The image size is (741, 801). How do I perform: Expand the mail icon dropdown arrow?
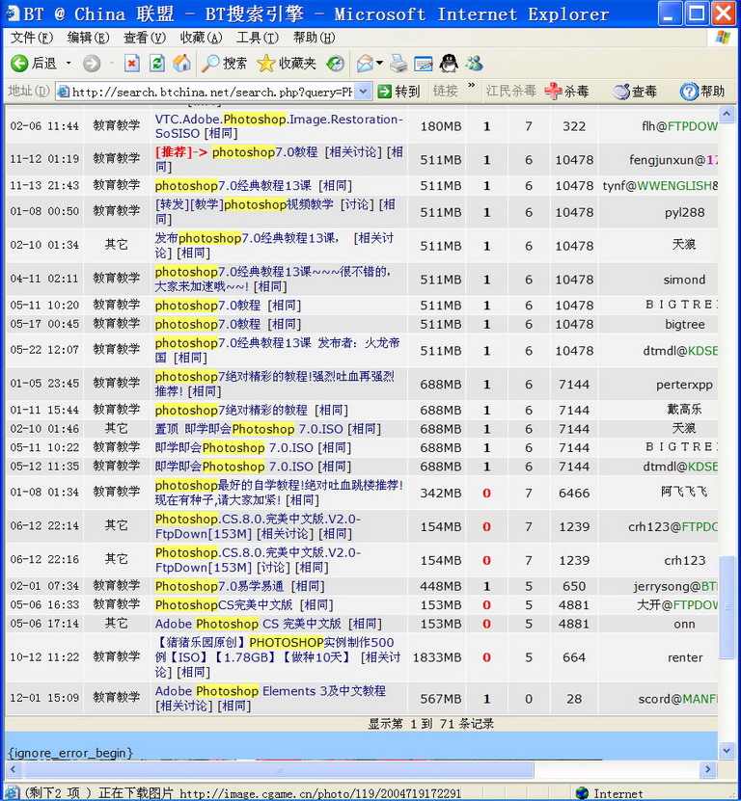click(379, 64)
